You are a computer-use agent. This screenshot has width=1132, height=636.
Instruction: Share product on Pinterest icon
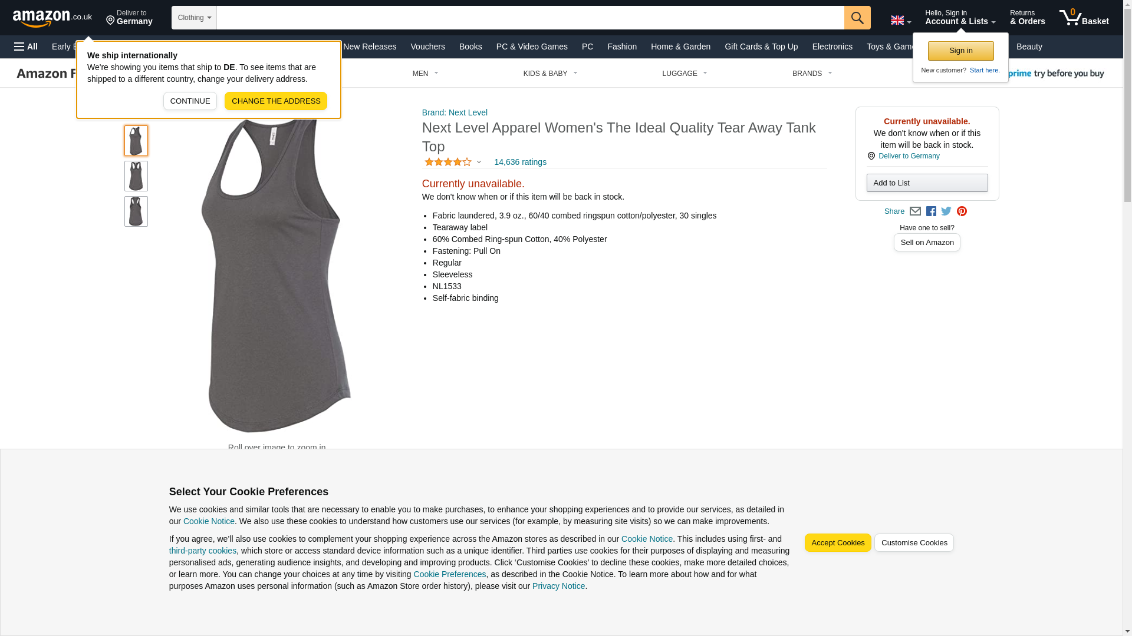pyautogui.click(x=962, y=211)
